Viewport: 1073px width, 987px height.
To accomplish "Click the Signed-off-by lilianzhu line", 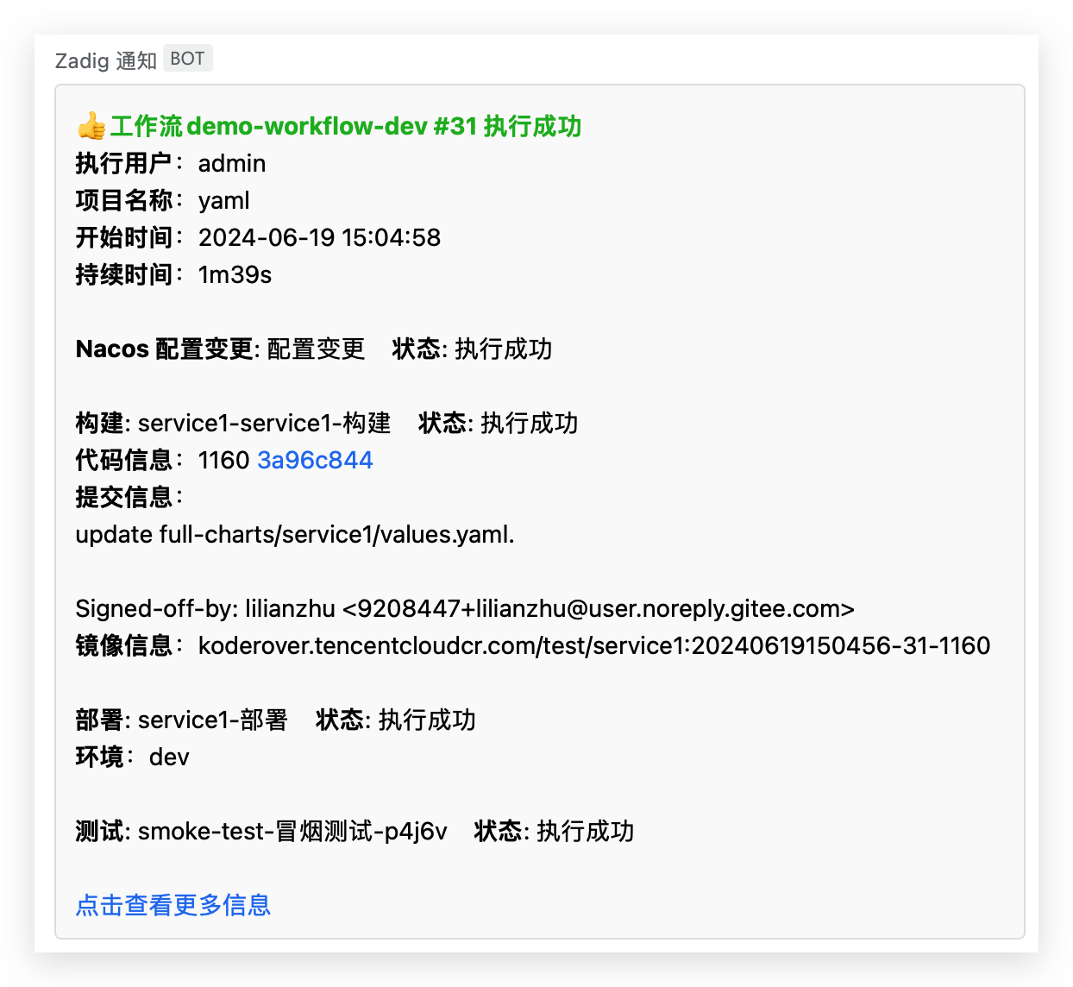I will coord(465,609).
